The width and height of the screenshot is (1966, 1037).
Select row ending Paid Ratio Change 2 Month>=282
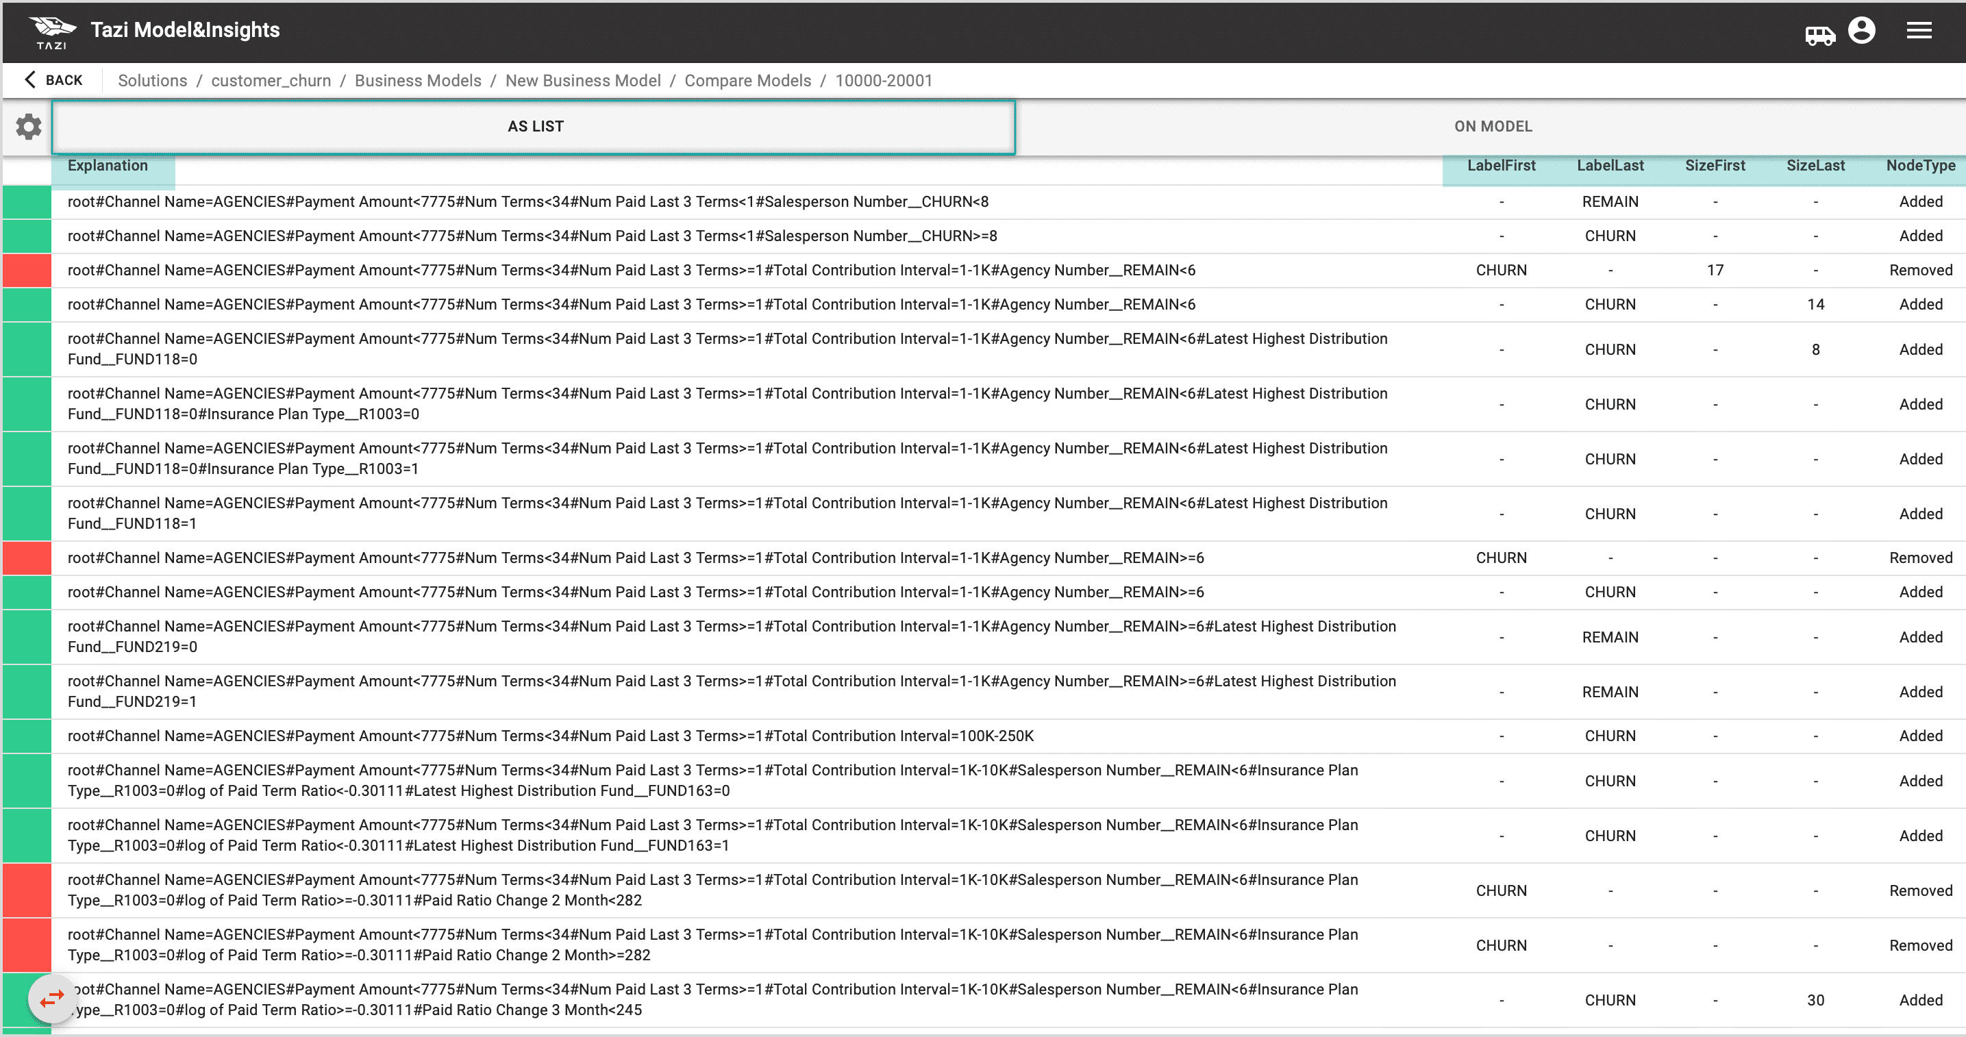pos(983,945)
